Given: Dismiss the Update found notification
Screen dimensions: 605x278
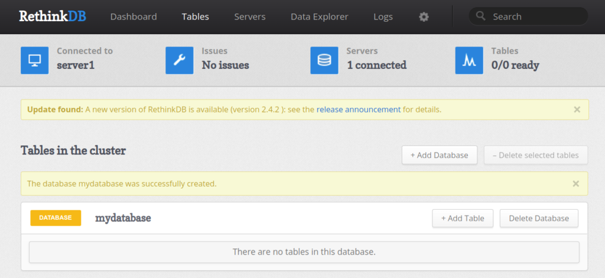Looking at the screenshot, I should click(577, 110).
